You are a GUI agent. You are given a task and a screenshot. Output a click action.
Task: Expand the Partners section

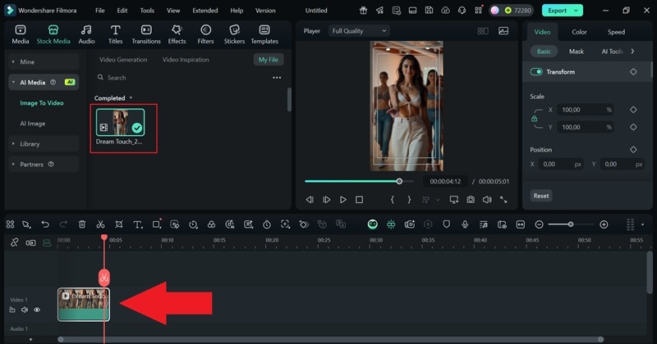pyautogui.click(x=44, y=165)
